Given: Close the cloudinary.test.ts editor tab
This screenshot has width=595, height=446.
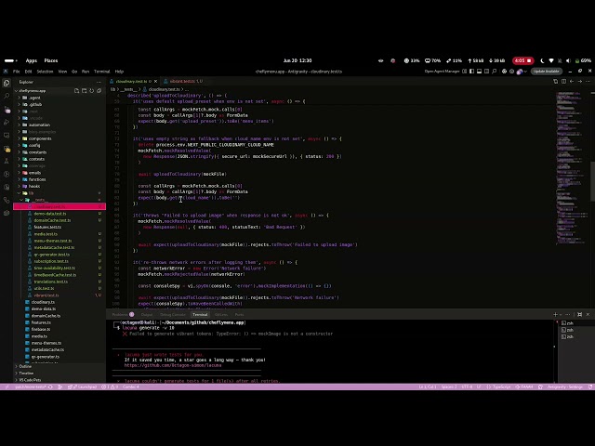Looking at the screenshot, I should point(155,81).
